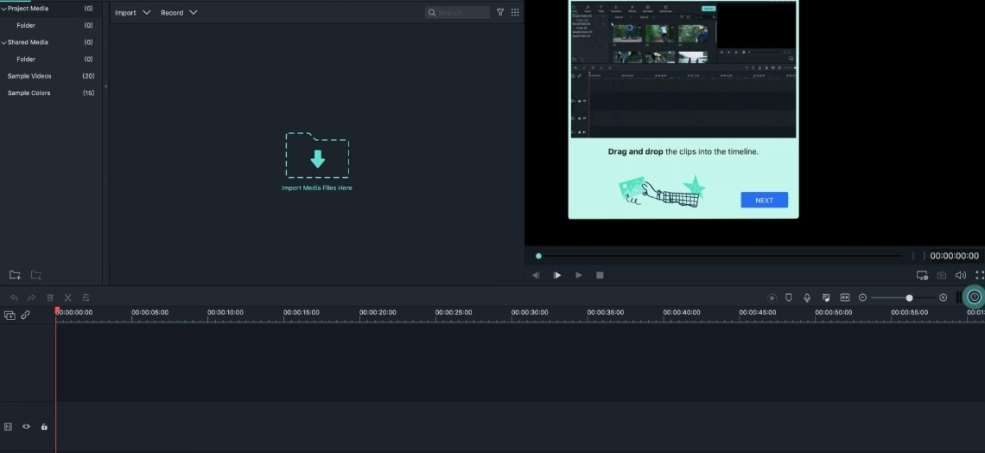Image resolution: width=985 pixels, height=453 pixels.
Task: Click the Play button in preview controls
Action: tap(579, 275)
